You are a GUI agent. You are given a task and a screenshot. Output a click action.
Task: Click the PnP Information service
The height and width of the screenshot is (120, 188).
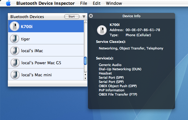pos(111,90)
